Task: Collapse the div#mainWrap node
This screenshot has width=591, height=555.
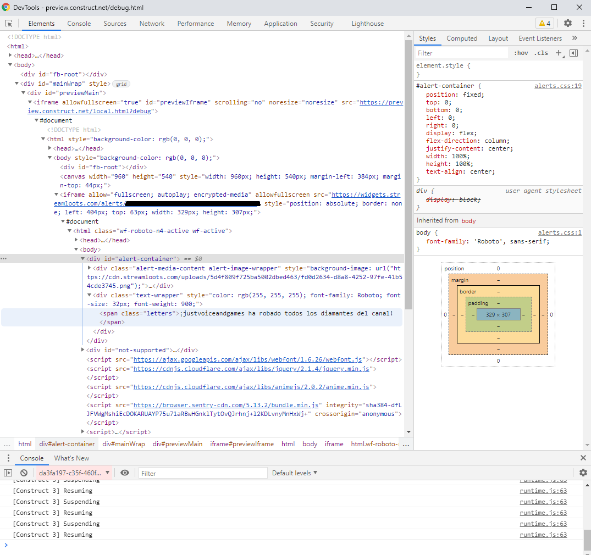Action: coord(16,84)
